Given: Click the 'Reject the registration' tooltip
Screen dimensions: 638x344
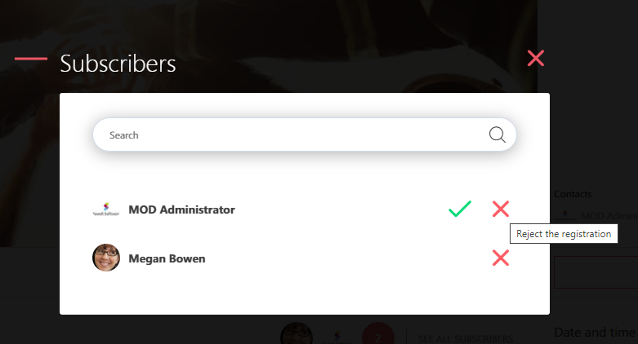Looking at the screenshot, I should point(564,234).
